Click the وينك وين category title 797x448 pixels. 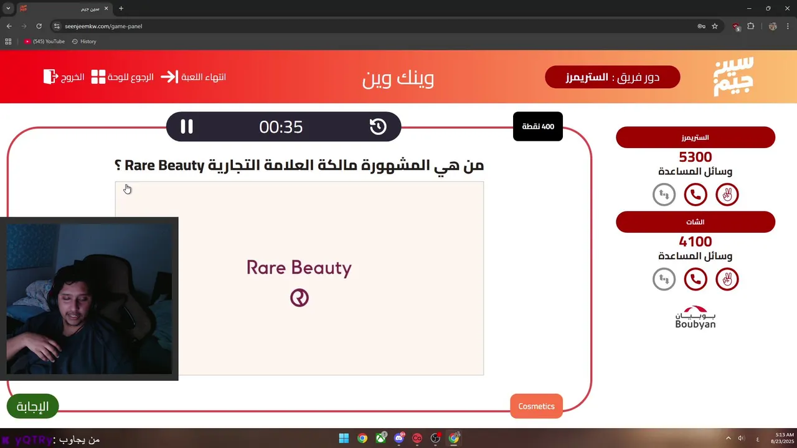[398, 77]
